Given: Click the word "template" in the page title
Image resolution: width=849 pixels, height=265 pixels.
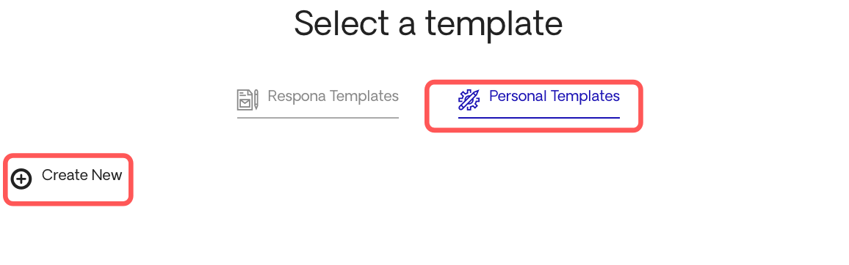Looking at the screenshot, I should point(494,25).
